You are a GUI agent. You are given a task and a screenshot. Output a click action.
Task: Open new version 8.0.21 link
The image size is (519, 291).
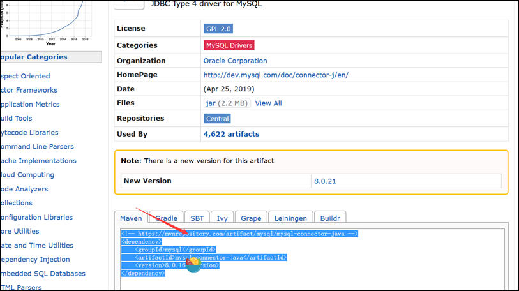click(325, 181)
